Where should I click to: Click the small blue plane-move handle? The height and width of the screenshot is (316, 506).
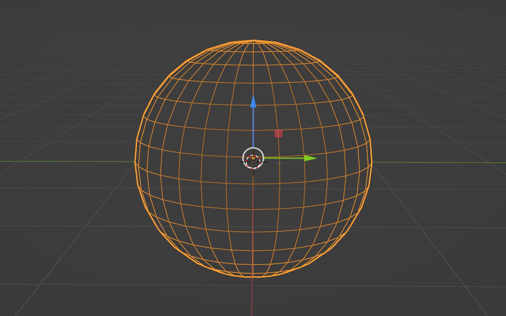coord(279,163)
